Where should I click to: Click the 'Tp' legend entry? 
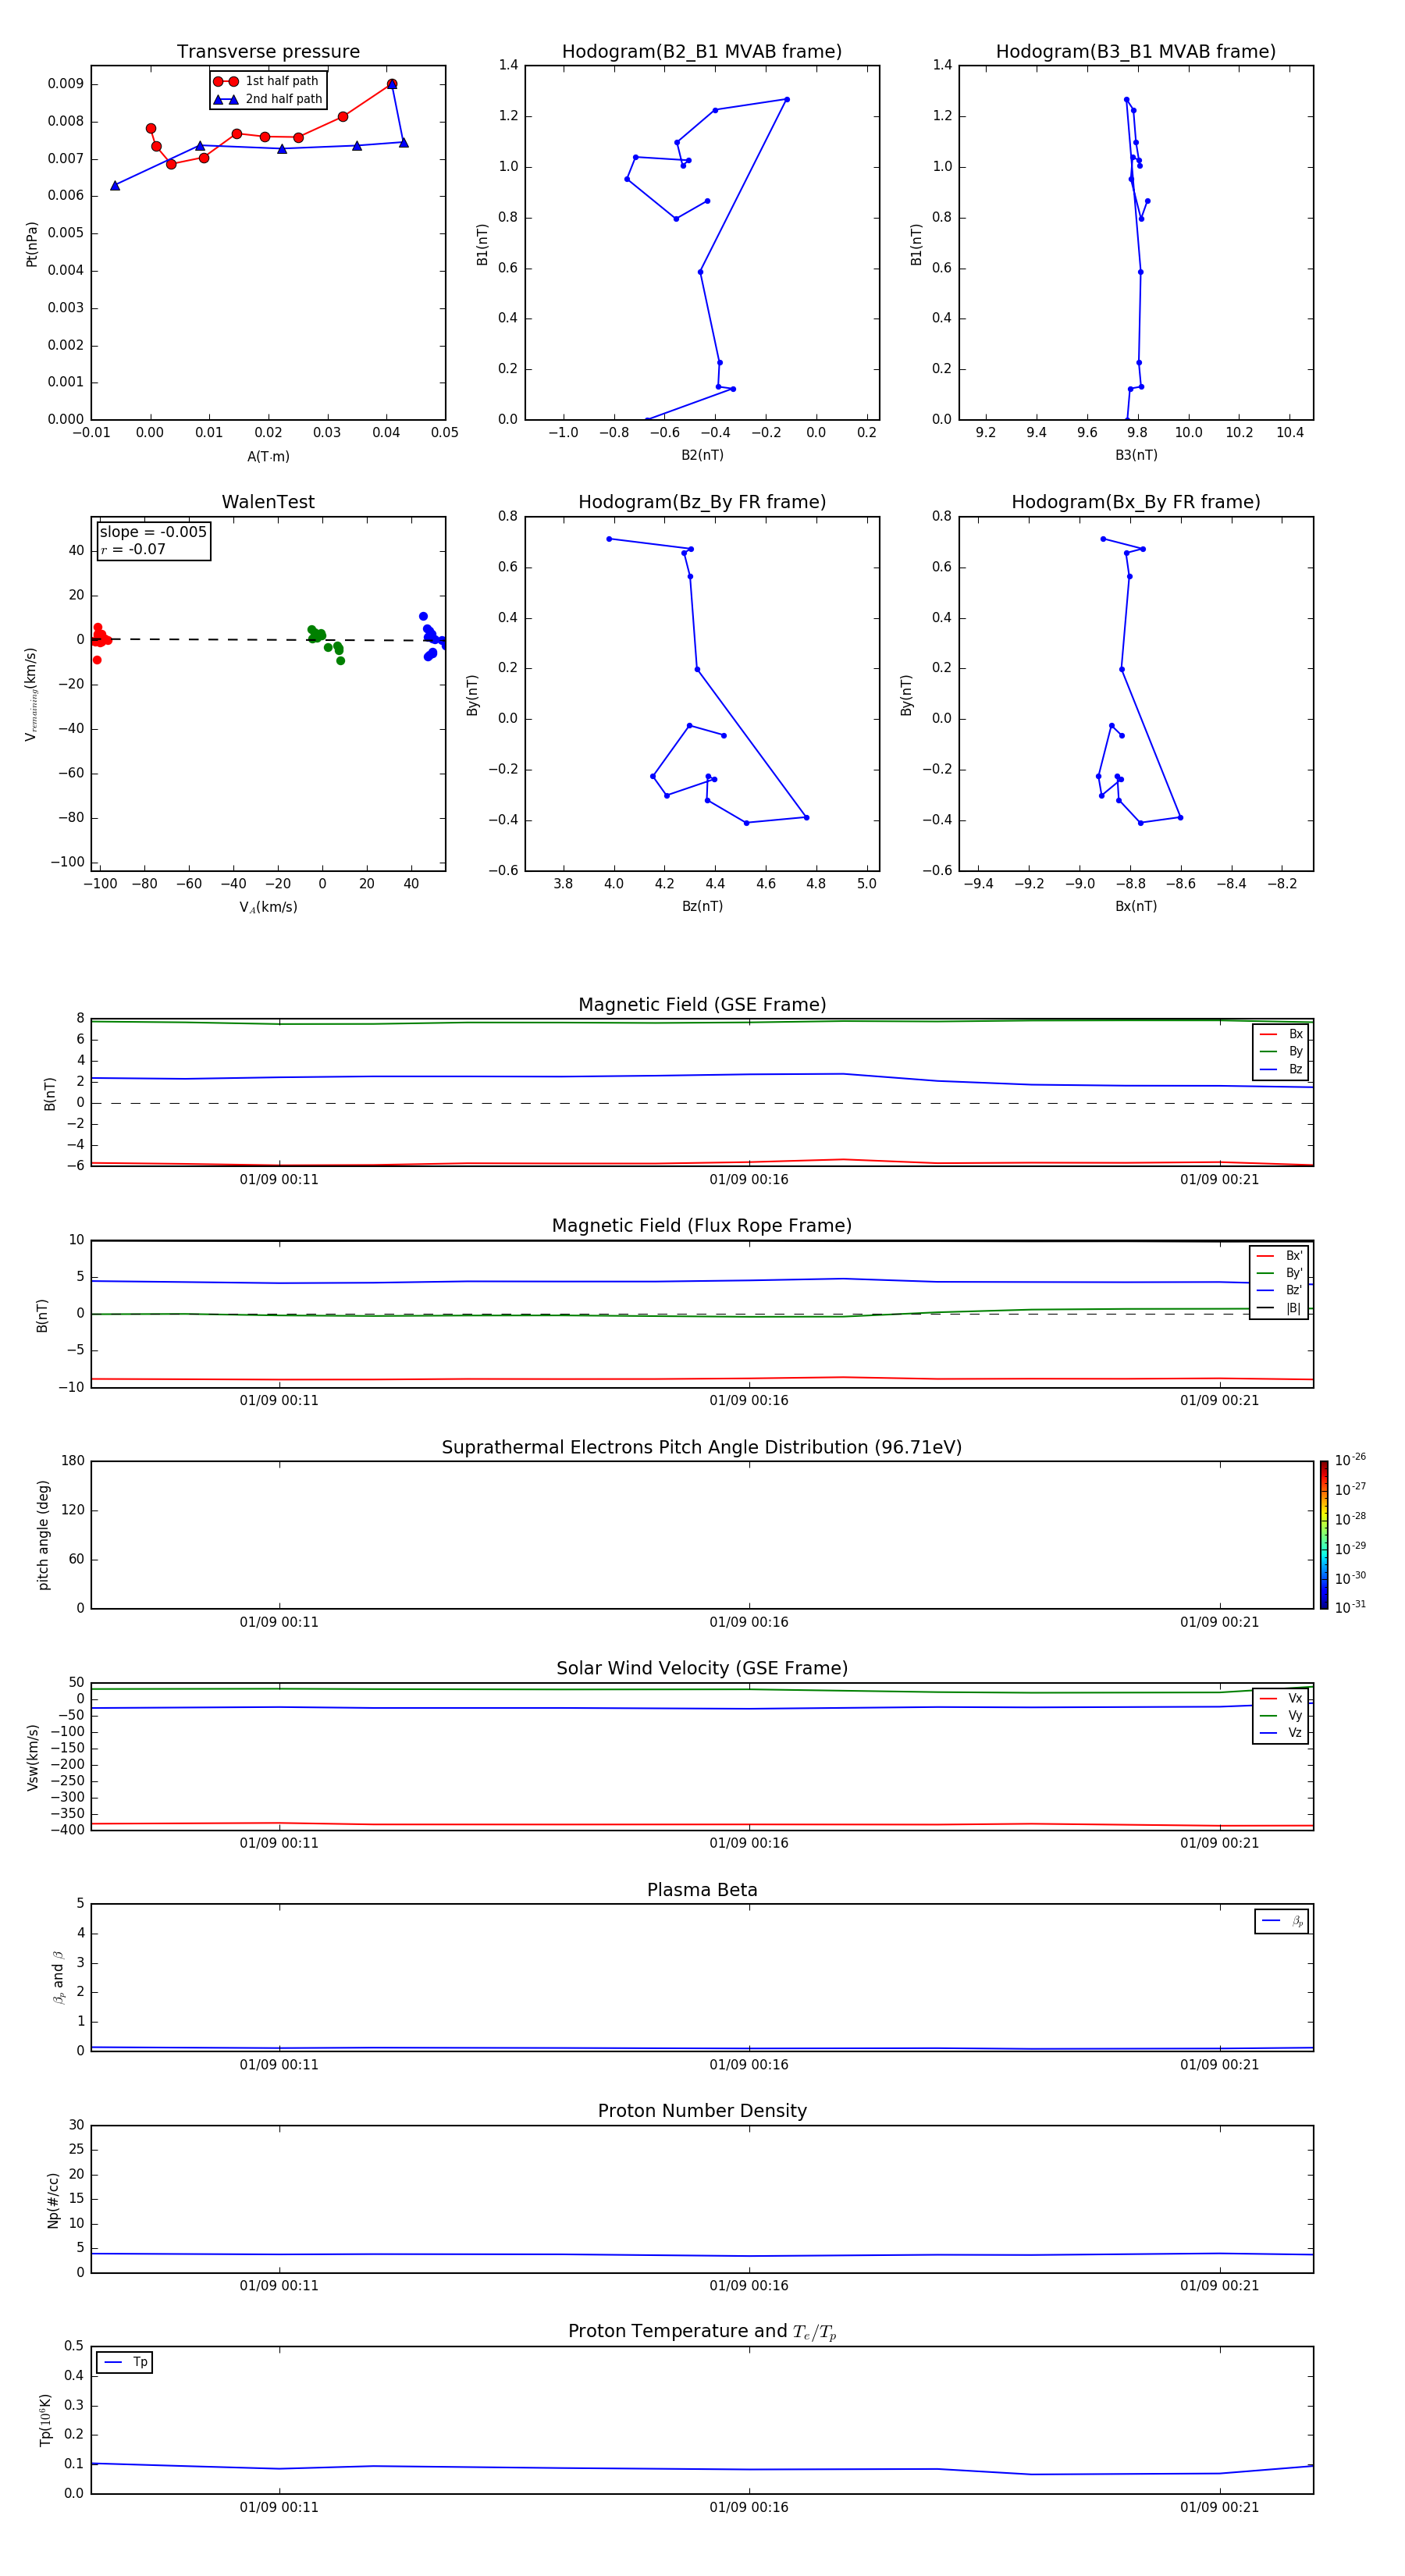click(125, 2362)
